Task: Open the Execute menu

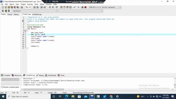Action: pos(30,4)
